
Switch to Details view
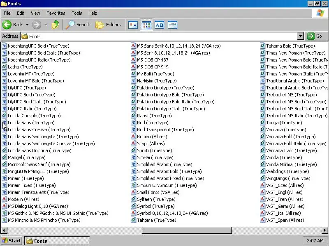[x=172, y=25]
